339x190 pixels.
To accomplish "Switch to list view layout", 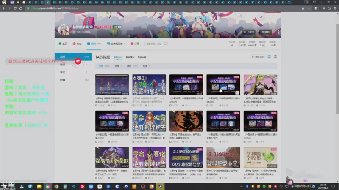I will point(275,57).
